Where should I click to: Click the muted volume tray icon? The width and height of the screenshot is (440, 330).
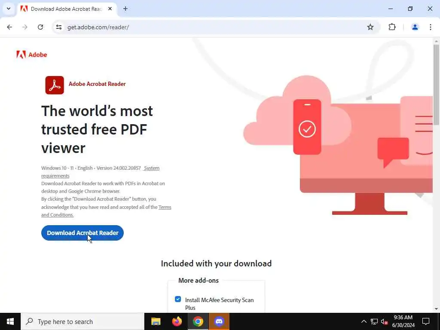(x=385, y=321)
